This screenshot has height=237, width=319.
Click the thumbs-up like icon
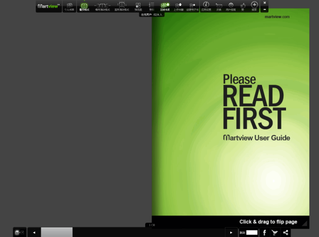coord(243,7)
